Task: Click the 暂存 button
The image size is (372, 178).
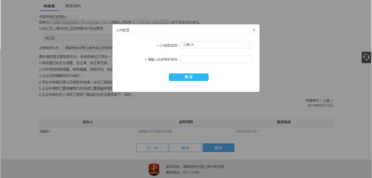Action: pos(185,148)
